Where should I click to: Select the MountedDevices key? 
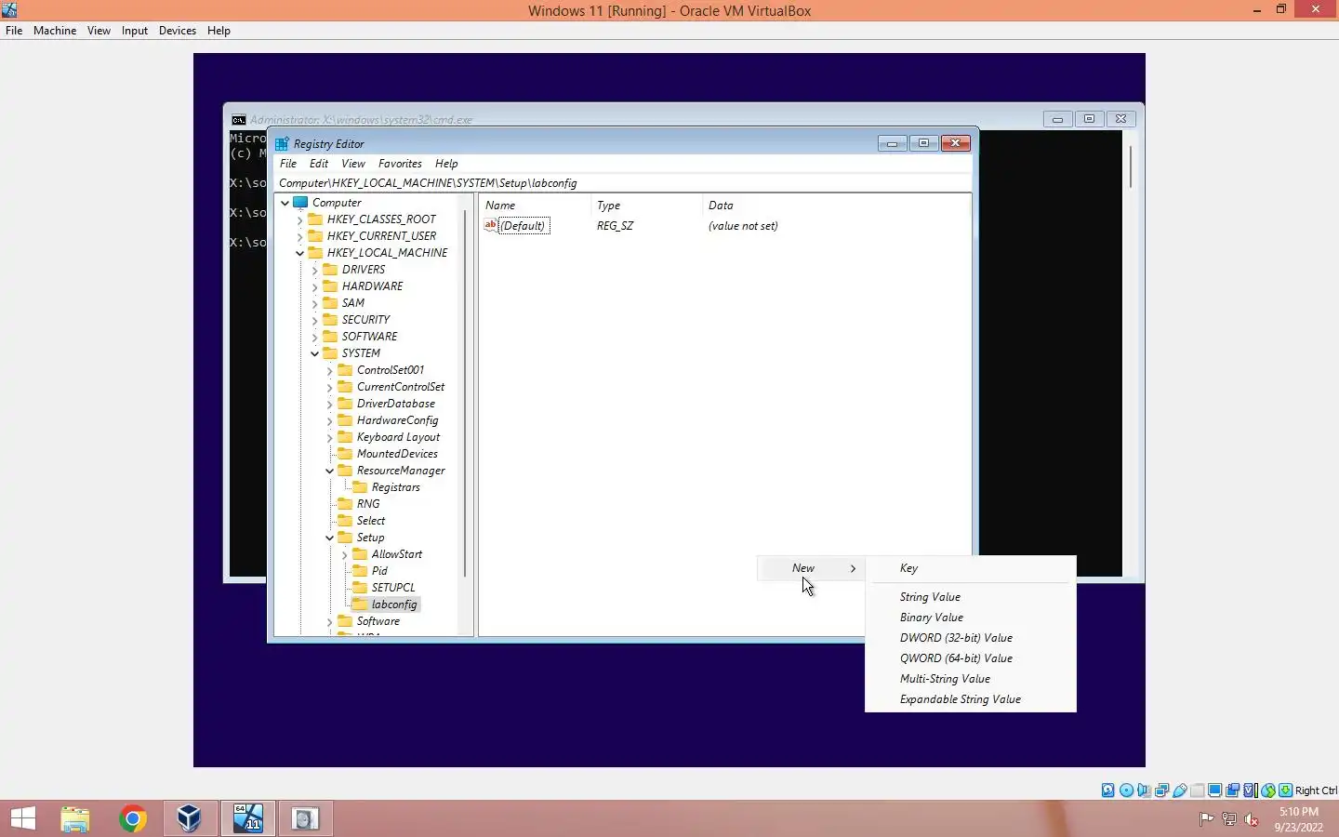397,454
